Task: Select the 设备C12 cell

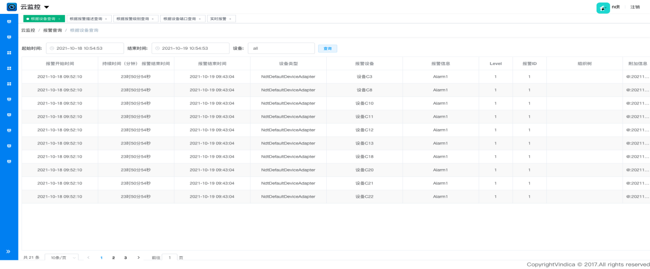Action: pos(364,130)
